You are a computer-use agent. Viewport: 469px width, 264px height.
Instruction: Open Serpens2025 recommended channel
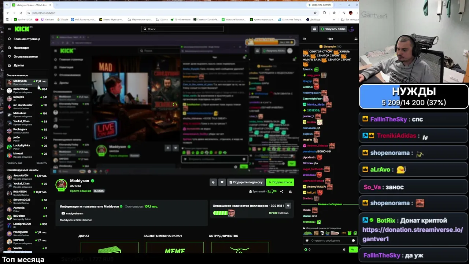[27, 201]
